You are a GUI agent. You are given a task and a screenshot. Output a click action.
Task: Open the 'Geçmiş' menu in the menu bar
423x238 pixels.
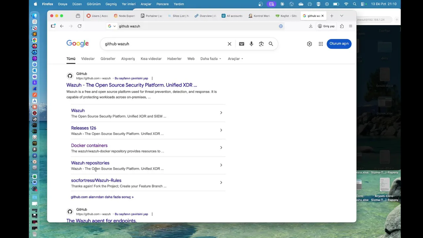(111, 4)
